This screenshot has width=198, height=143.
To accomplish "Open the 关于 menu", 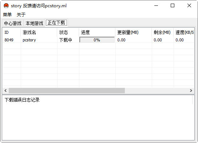I will point(21,15).
